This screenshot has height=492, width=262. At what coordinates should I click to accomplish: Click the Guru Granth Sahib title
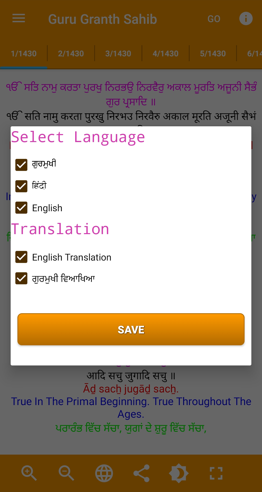(x=102, y=19)
